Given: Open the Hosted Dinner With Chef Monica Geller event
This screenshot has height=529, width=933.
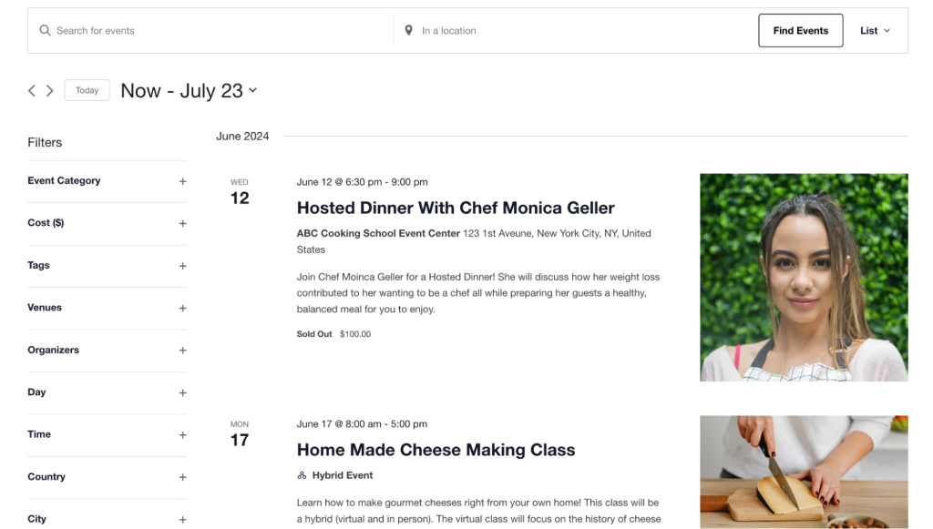Looking at the screenshot, I should 456,208.
